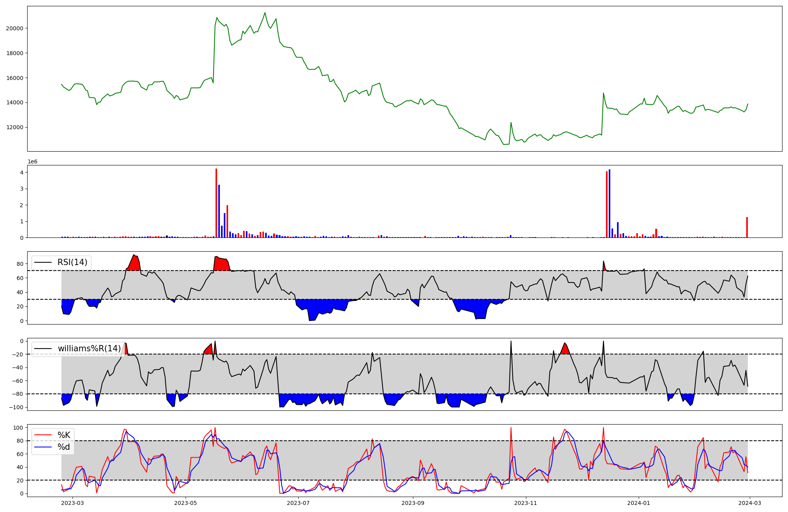Screen dimensions: 788x512
Task: Click the -100 tick on Williams %R axis
Action: coord(17,407)
